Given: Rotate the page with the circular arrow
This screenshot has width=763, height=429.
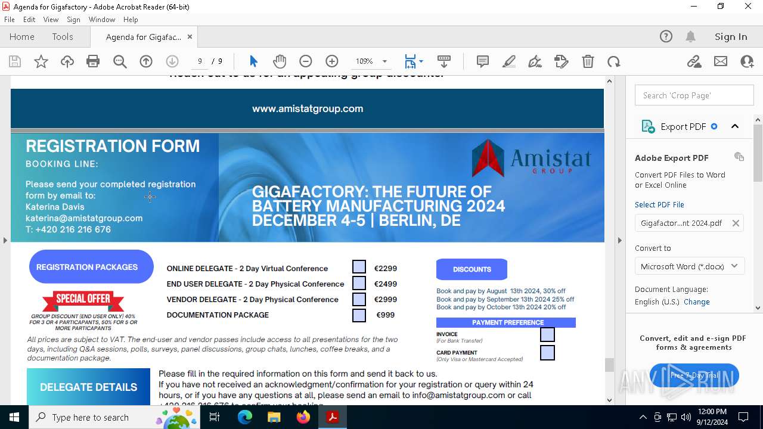Looking at the screenshot, I should [x=614, y=61].
